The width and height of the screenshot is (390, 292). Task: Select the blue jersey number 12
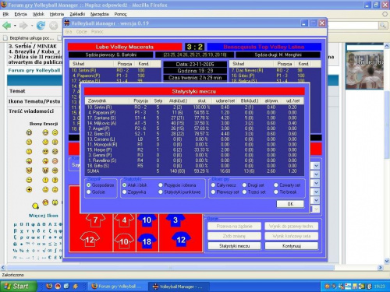point(181,239)
